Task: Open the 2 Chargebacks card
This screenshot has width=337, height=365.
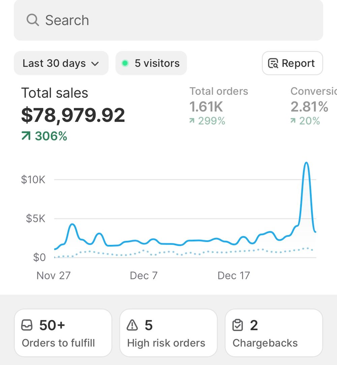Action: tap(274, 333)
